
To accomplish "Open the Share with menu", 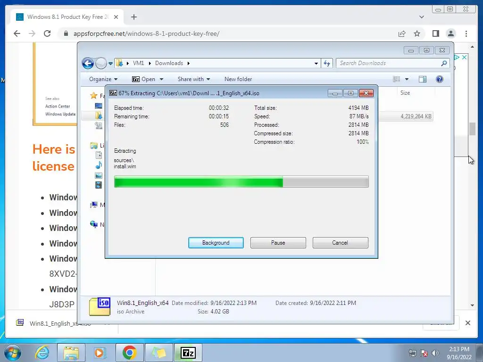I will (x=194, y=79).
